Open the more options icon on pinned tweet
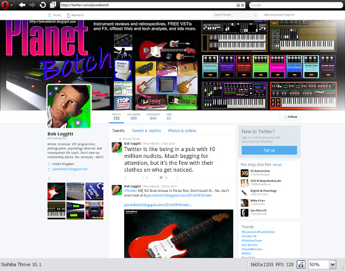This screenshot has width=345, height=271. (177, 178)
